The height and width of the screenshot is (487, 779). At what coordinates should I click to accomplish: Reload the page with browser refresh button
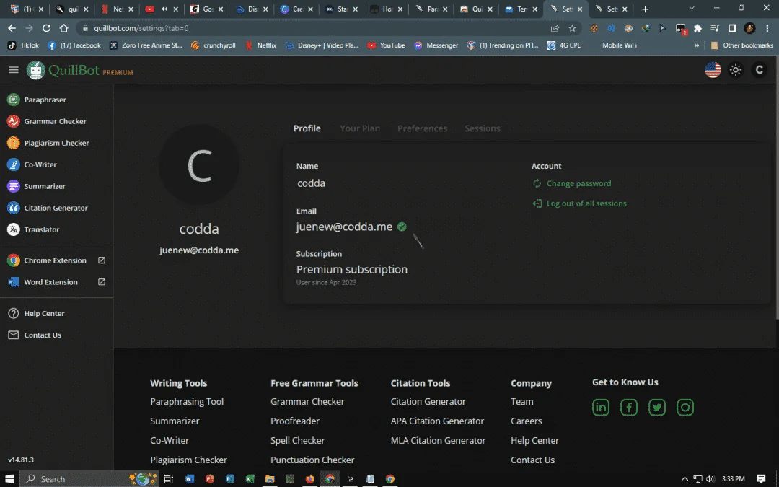point(46,28)
